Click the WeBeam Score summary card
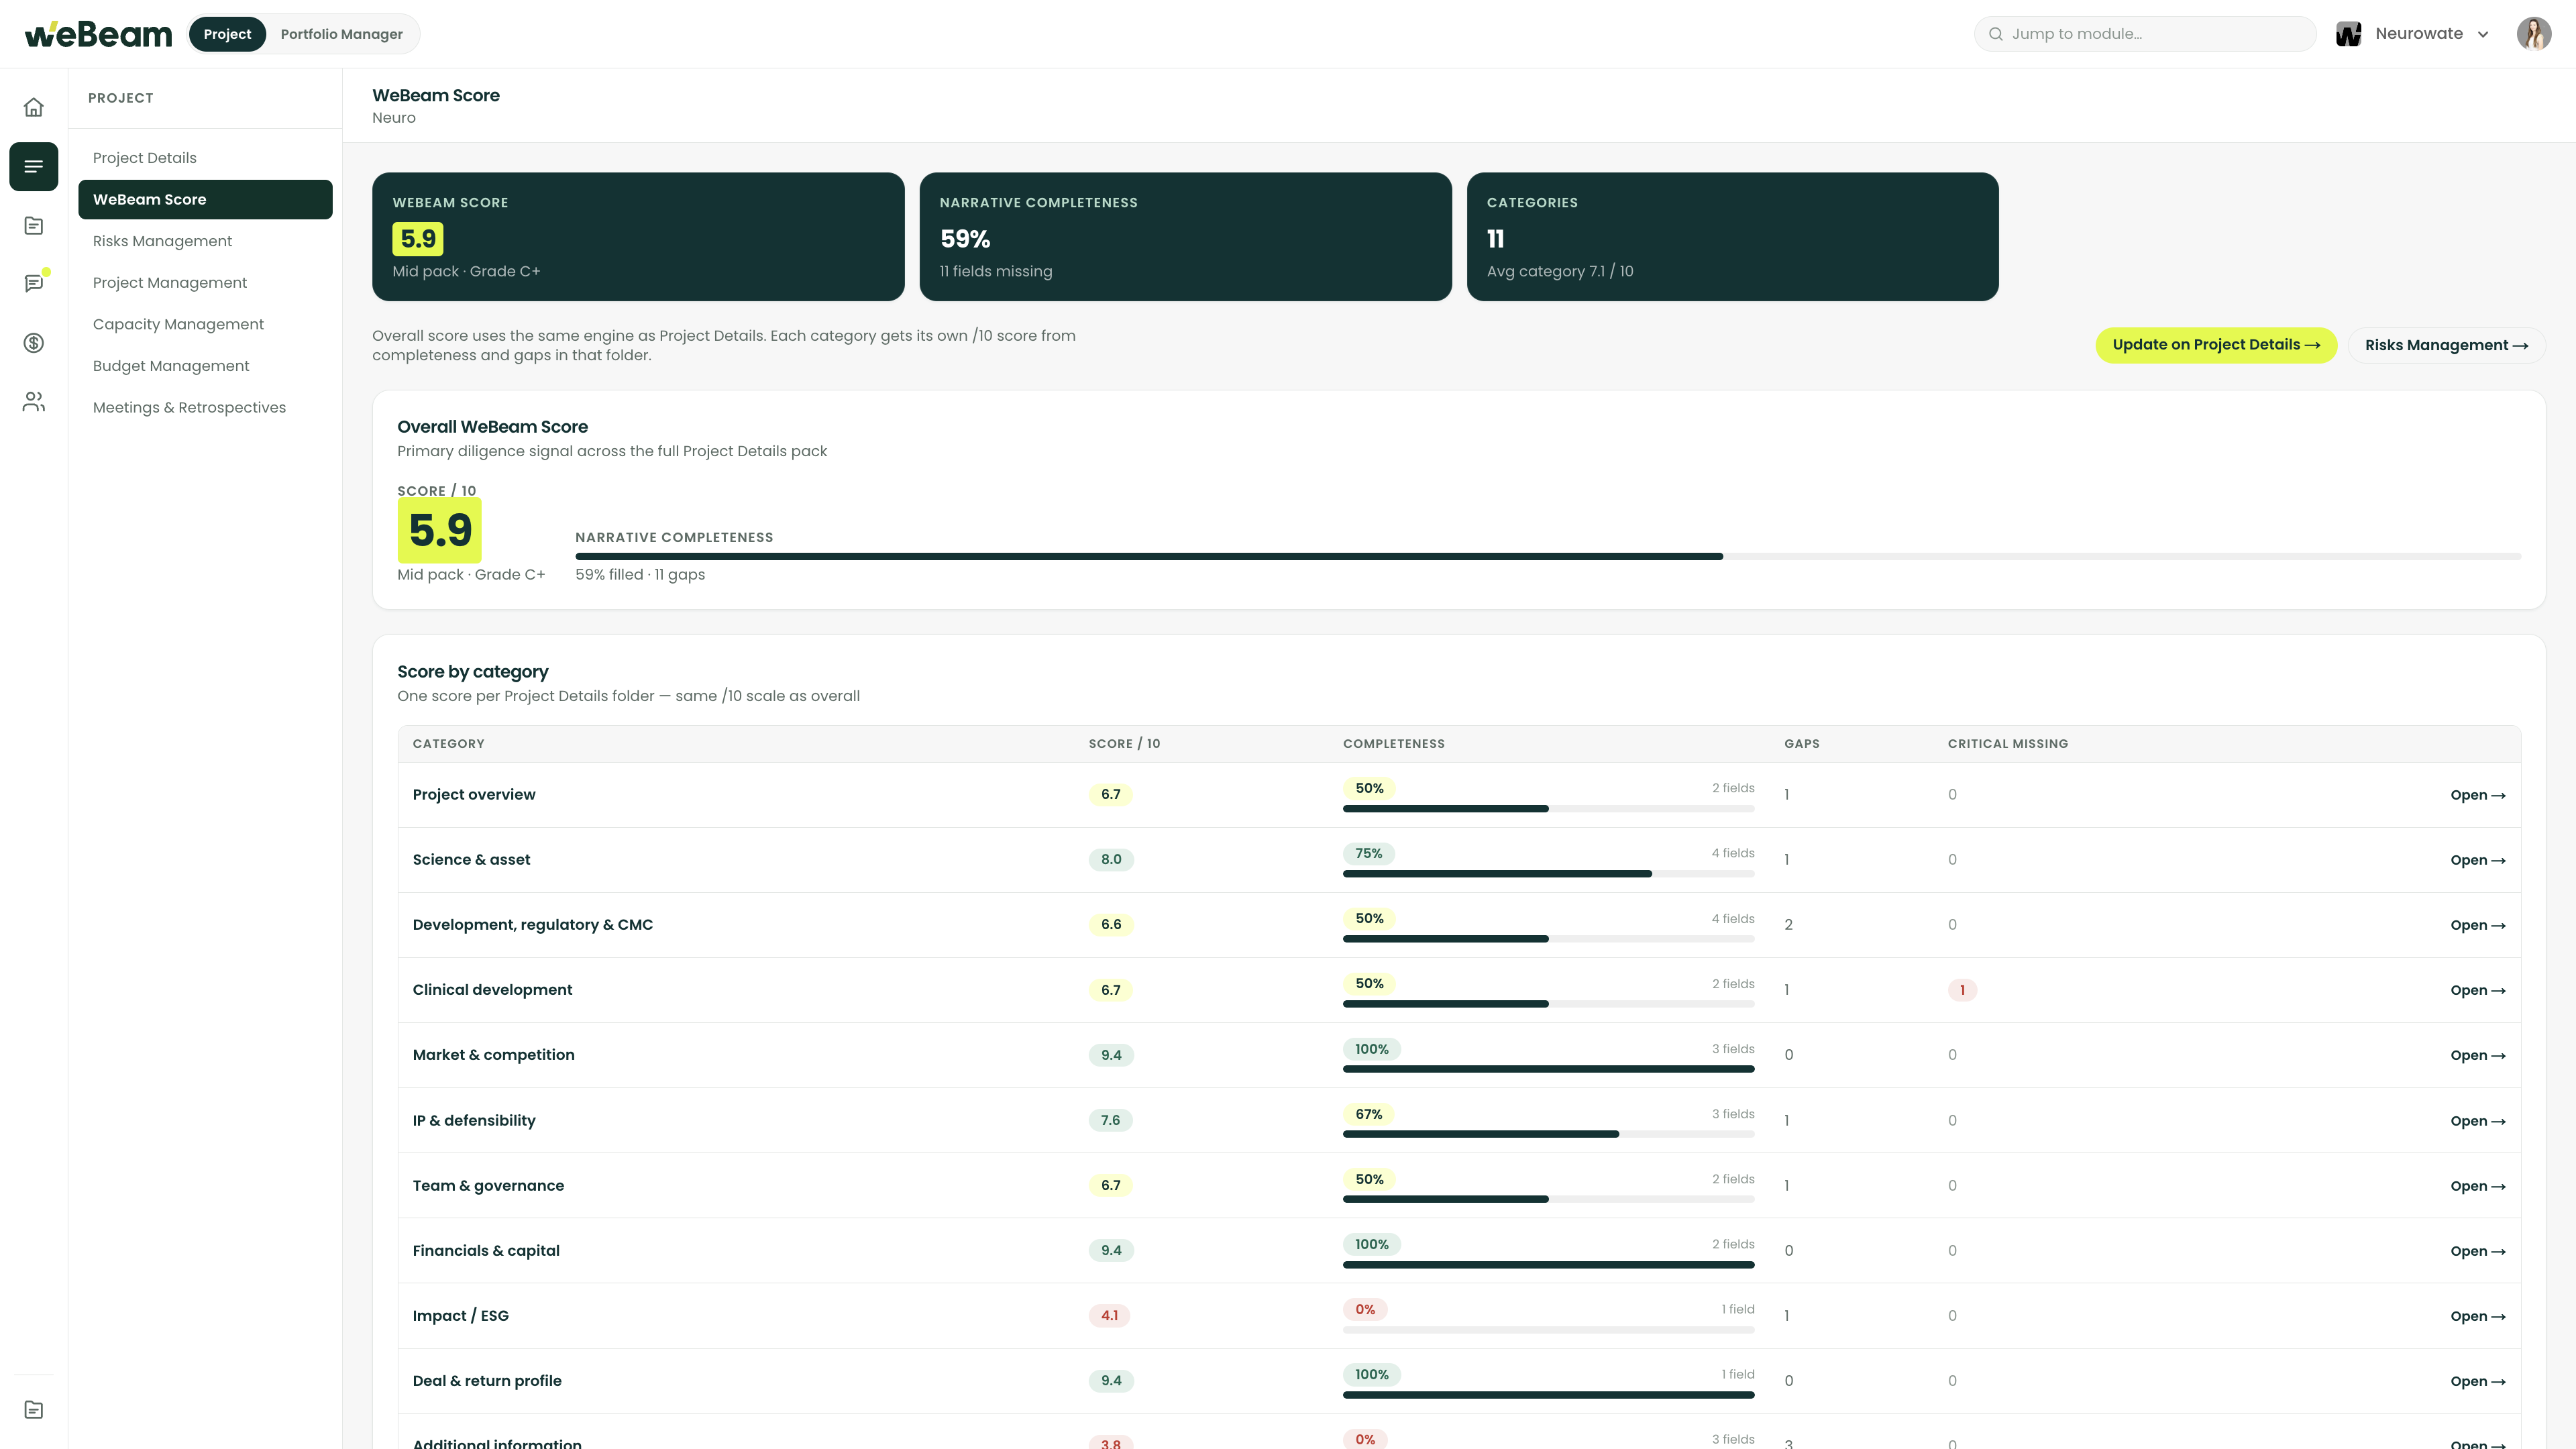Viewport: 2576px width, 1449px height. point(638,237)
